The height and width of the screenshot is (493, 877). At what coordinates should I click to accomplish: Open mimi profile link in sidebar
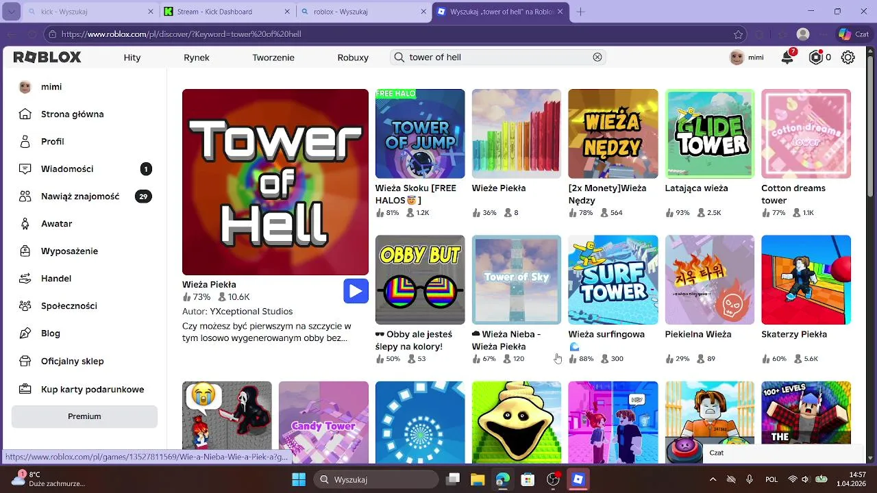coord(51,87)
